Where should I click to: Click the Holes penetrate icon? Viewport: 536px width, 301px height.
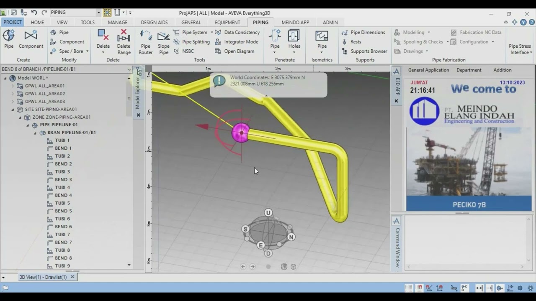294,36
